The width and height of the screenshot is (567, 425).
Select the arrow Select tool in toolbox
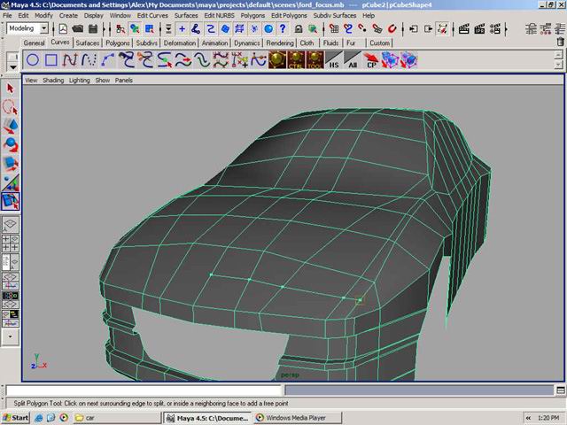[11, 89]
